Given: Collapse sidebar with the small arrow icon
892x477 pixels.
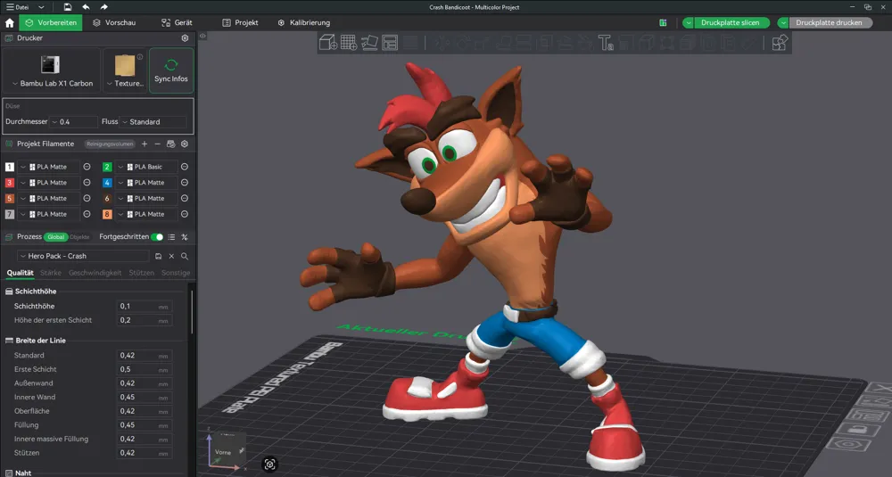Looking at the screenshot, I should tap(202, 36).
